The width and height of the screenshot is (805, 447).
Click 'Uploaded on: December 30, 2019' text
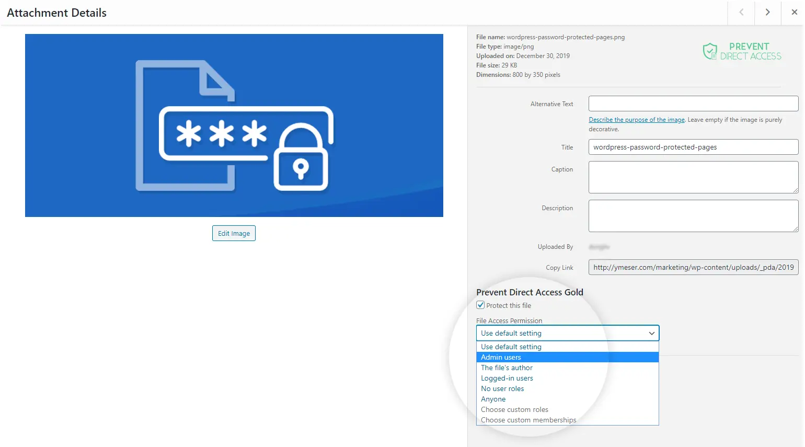coord(523,56)
